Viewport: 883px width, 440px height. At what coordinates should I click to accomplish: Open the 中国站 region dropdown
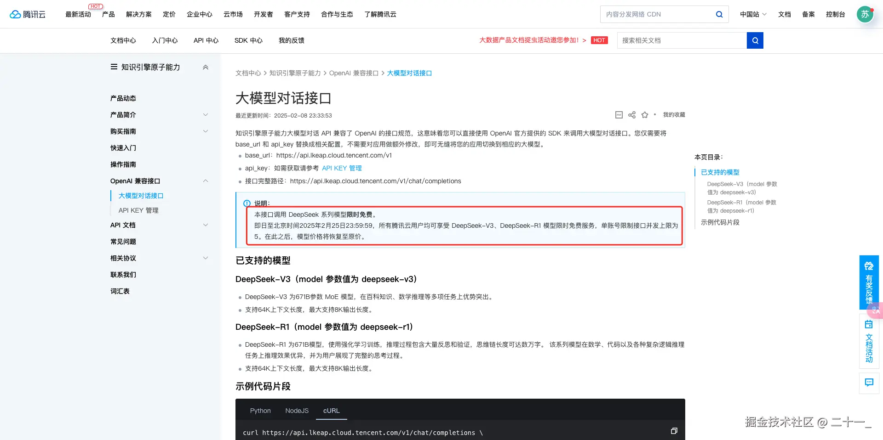[753, 14]
